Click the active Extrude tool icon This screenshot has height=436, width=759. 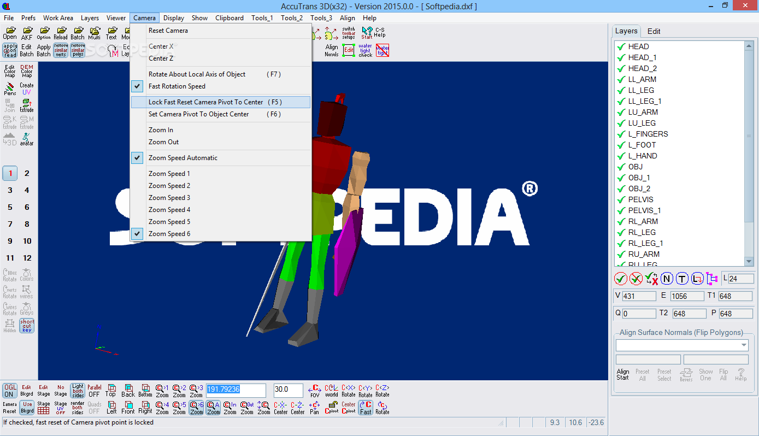pyautogui.click(x=27, y=106)
